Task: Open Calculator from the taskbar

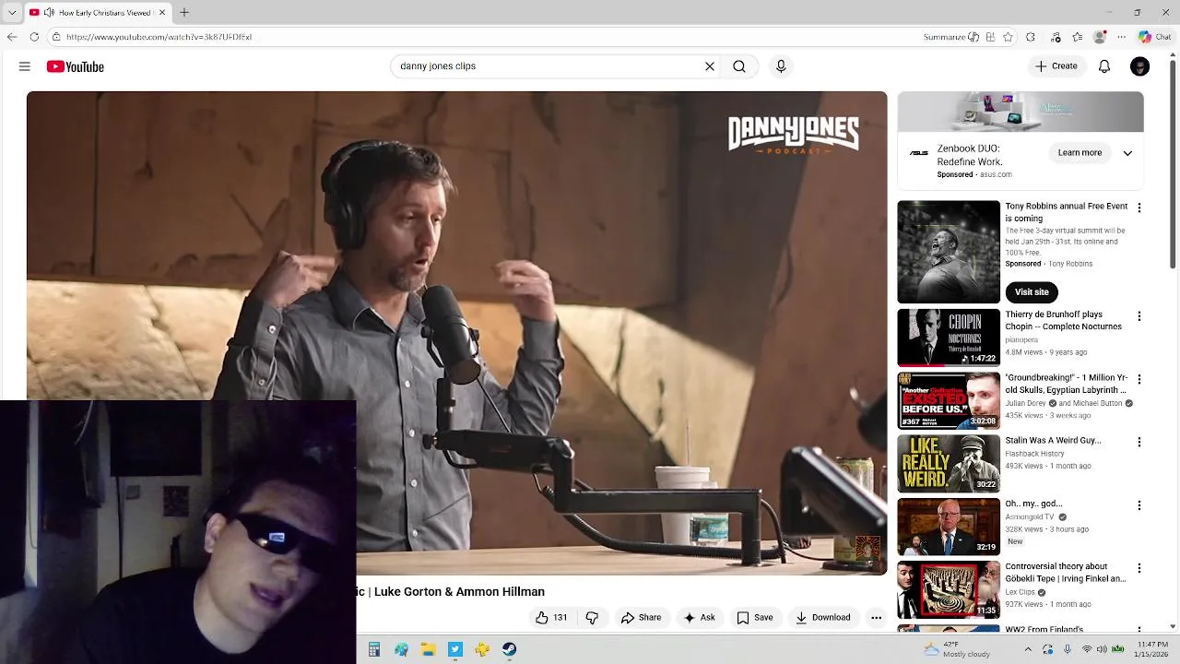Action: (x=373, y=649)
